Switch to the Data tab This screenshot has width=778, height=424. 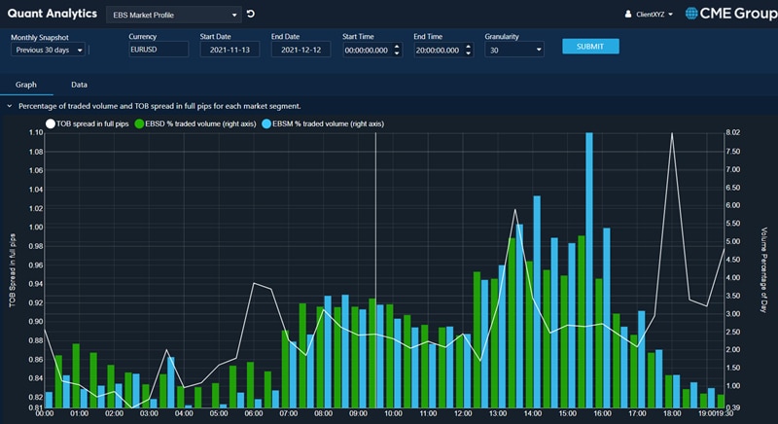[79, 85]
